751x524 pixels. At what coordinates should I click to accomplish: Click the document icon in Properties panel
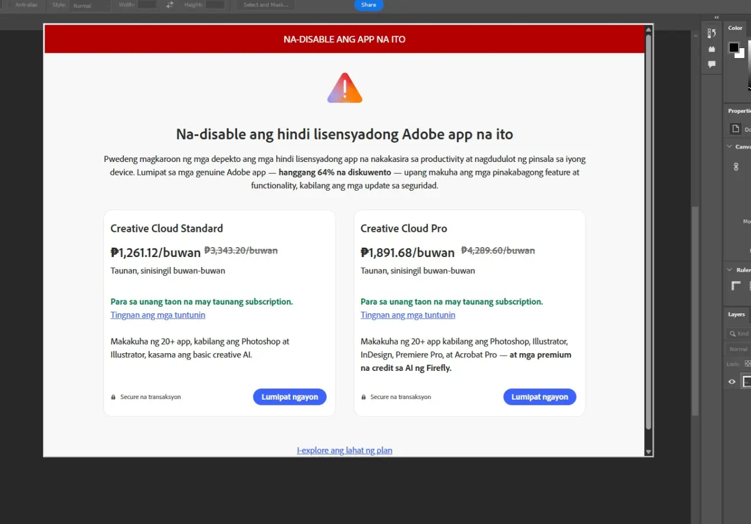[735, 129]
